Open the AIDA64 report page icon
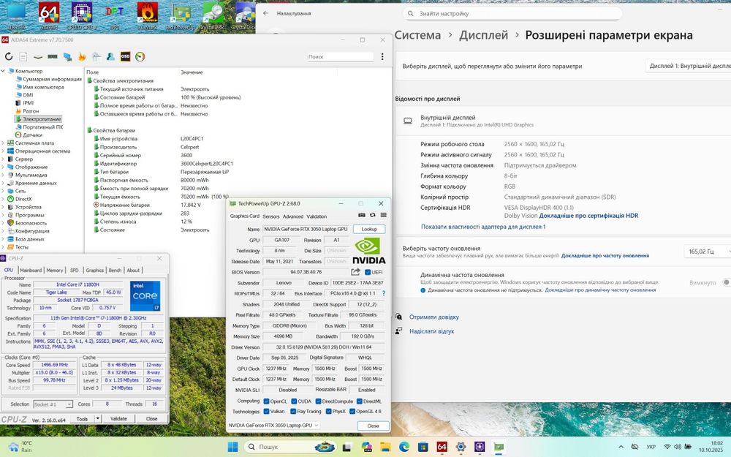The width and height of the screenshot is (731, 457). 23,57
